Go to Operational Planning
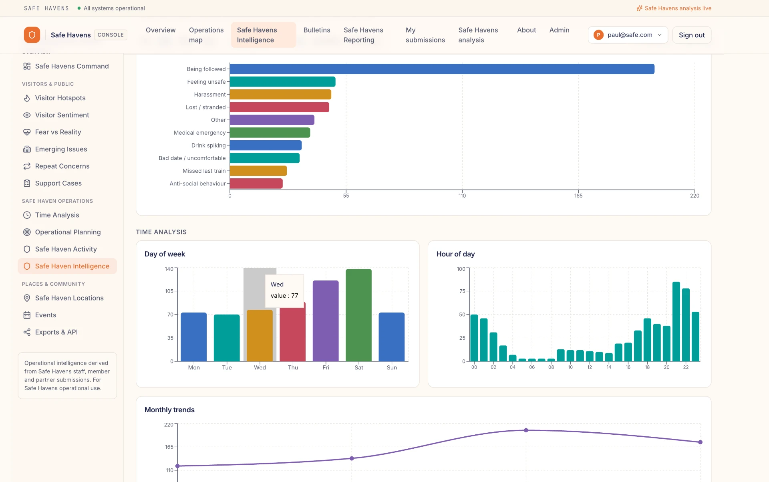The height and width of the screenshot is (482, 769). point(67,232)
